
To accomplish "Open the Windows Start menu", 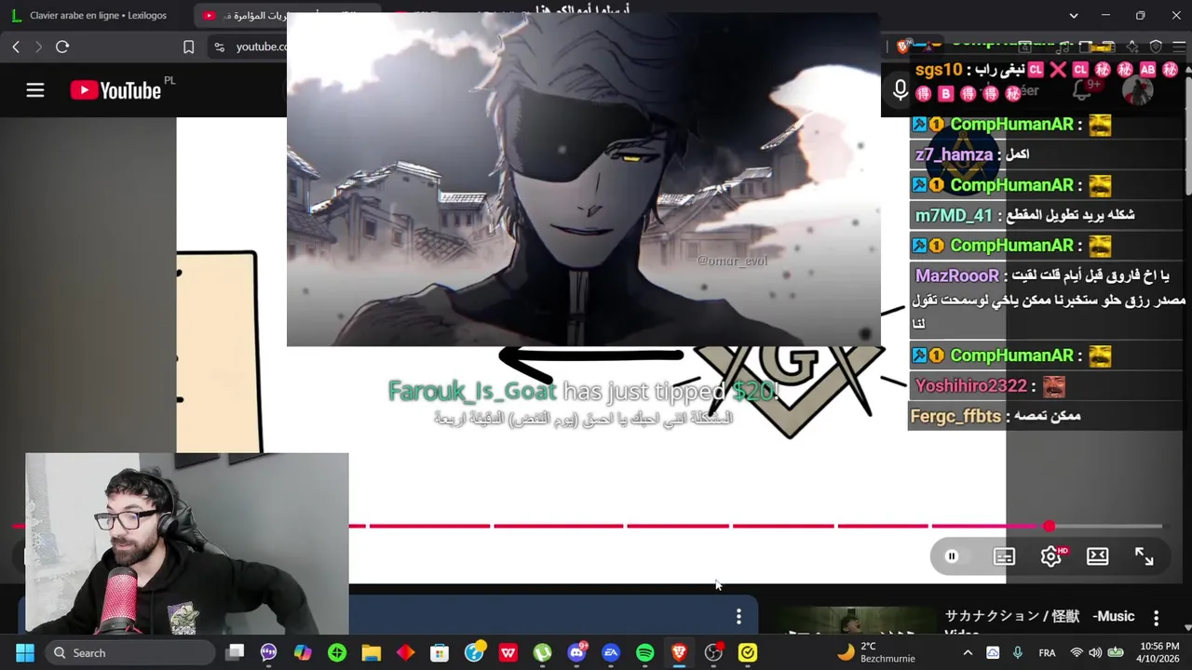I will [25, 652].
